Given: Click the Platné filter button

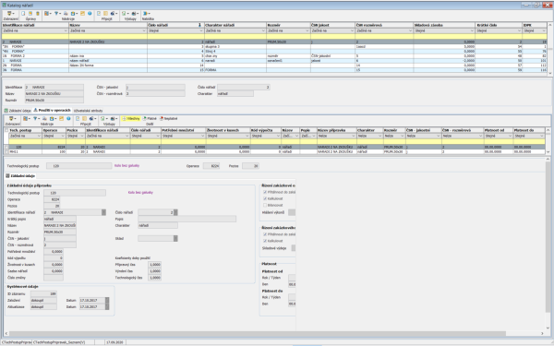Looking at the screenshot, I should click(150, 119).
